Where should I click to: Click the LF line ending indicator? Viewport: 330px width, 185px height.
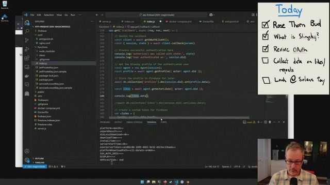click(x=244, y=166)
